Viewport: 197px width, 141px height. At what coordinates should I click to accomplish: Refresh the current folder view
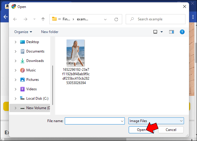click(x=116, y=19)
